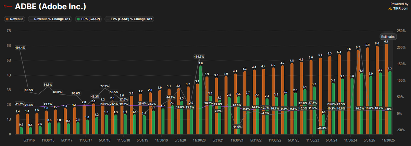Click the 5/31/21 x-axis date

[x=218, y=140]
